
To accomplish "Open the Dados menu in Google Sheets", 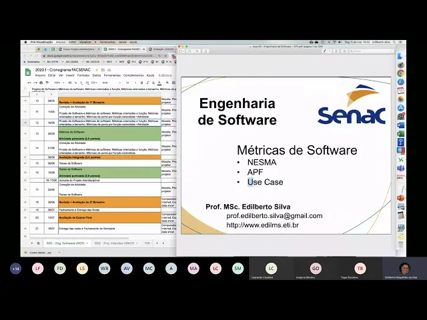I will 97,75.
